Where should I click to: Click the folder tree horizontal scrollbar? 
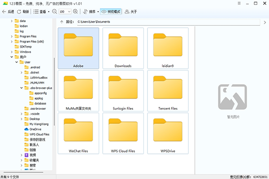tap(23, 172)
